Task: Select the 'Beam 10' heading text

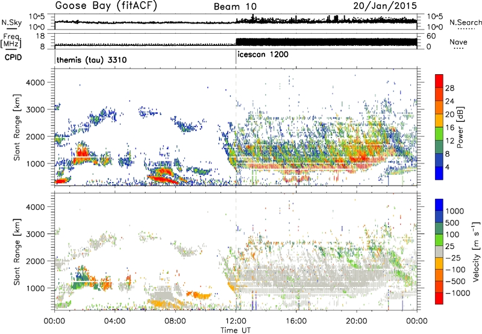Action: [235, 7]
